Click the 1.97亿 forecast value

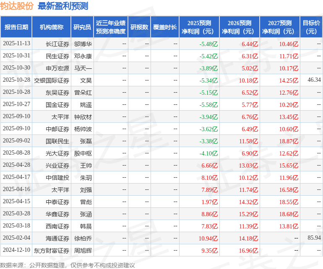[209, 202]
